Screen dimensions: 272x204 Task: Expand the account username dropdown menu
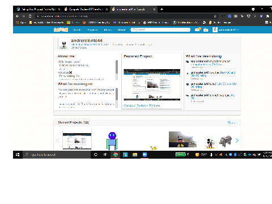point(226,30)
